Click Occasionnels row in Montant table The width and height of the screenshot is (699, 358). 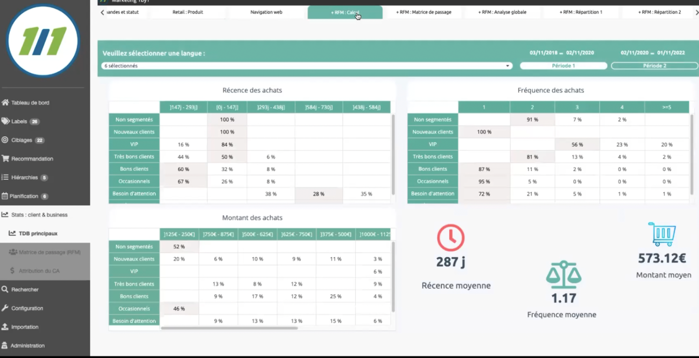pos(250,309)
